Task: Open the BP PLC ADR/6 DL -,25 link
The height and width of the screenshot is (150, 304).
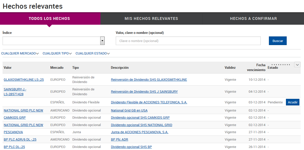Action: [x=20, y=140]
